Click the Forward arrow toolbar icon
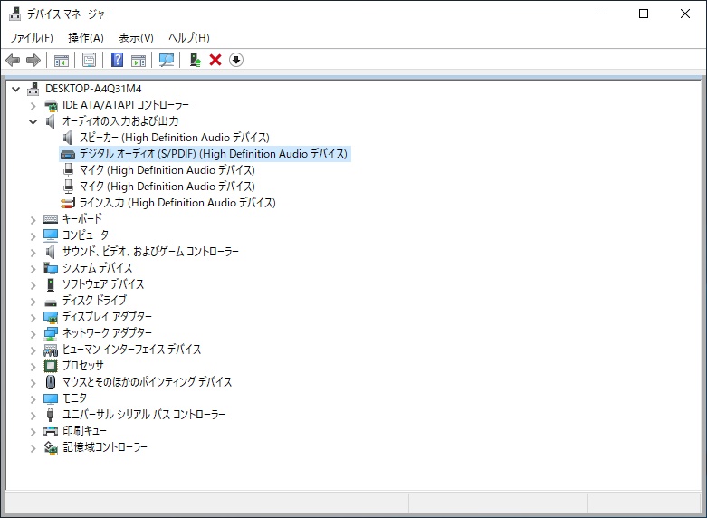 [x=33, y=60]
